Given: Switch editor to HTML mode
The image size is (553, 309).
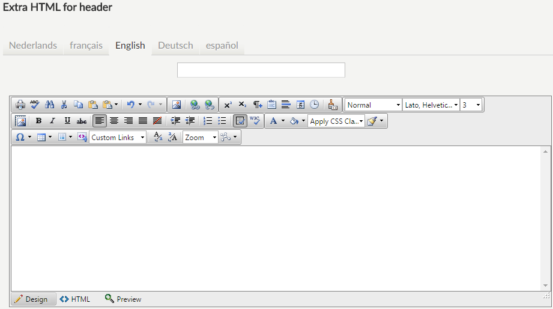Looking at the screenshot, I should tap(75, 299).
